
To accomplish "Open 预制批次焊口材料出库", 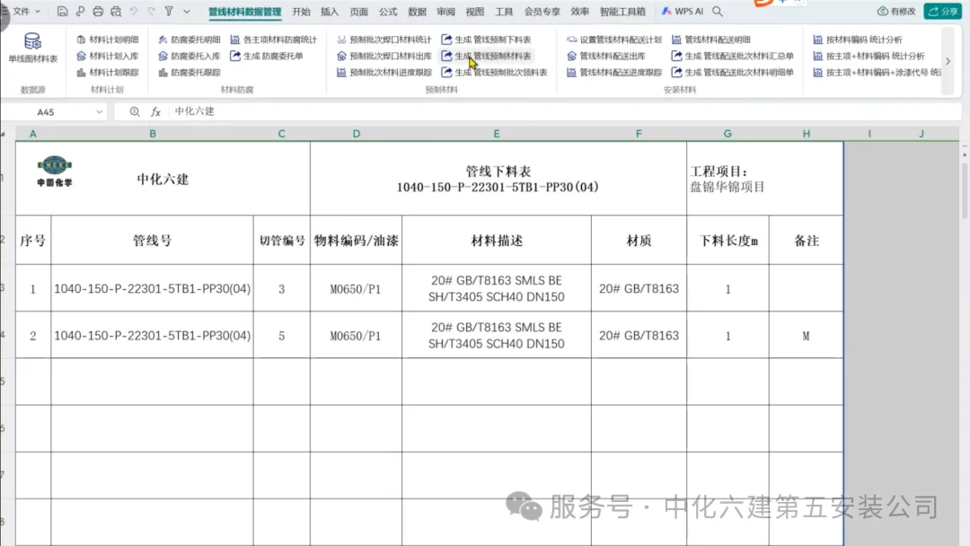I will coord(384,56).
